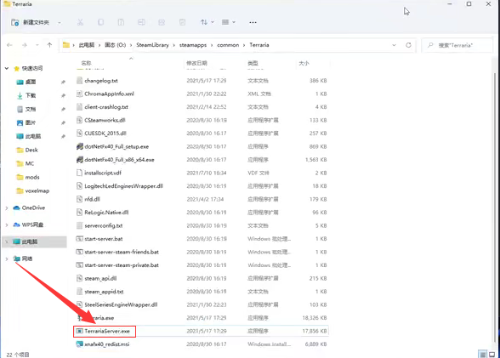This screenshot has width=500, height=358.
Task: Click the dotNetFx40_Full_setup.exe installer icon
Action: click(80, 146)
